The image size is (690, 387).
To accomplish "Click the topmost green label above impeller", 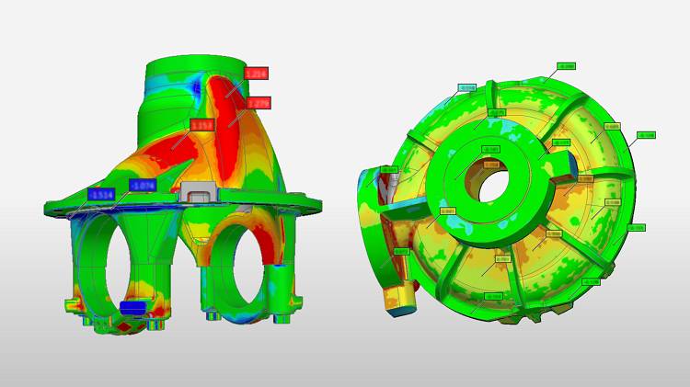I will pos(567,66).
